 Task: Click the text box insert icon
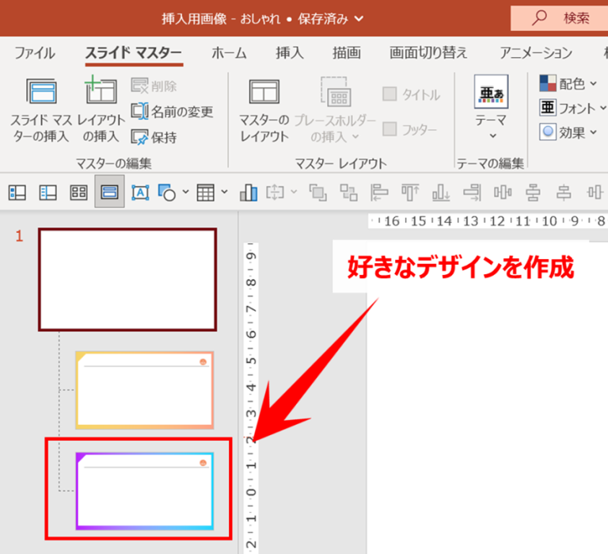pos(140,192)
